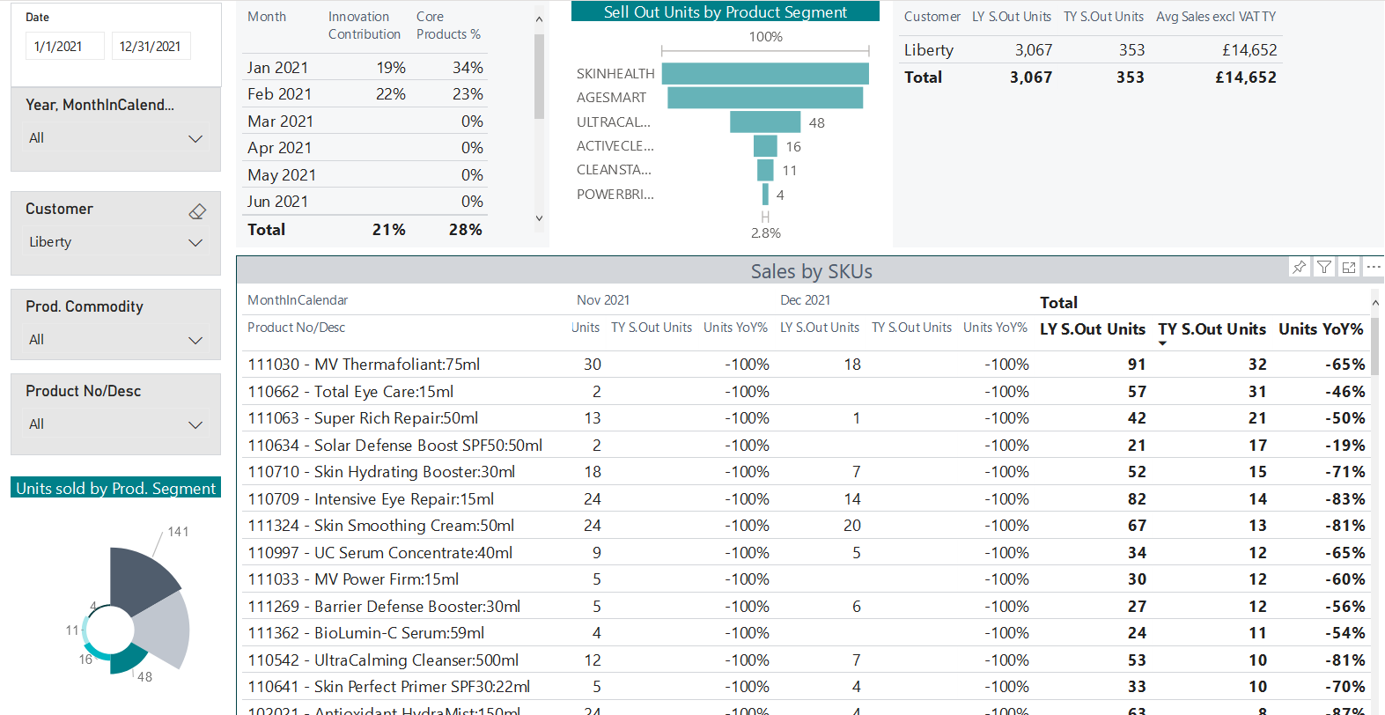Select ACTIVECLEARING funnel bar with 16 units

(x=765, y=146)
